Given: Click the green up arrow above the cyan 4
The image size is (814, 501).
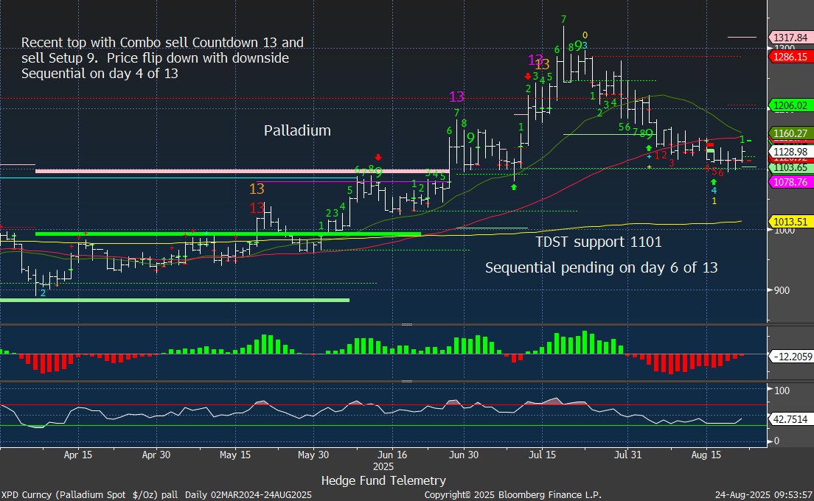Looking at the screenshot, I should (714, 181).
